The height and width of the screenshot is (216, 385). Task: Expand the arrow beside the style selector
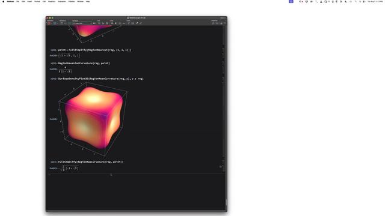(94, 23)
